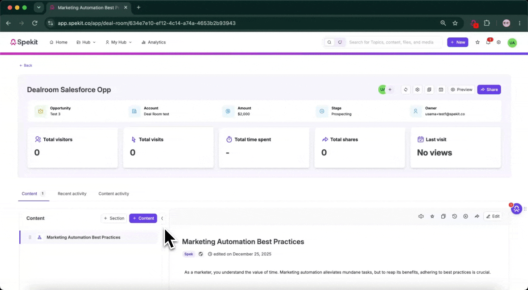Click the Total visitors card

[72, 147]
